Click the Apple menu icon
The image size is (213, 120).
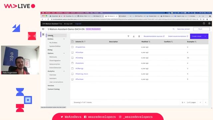tap(43, 13)
